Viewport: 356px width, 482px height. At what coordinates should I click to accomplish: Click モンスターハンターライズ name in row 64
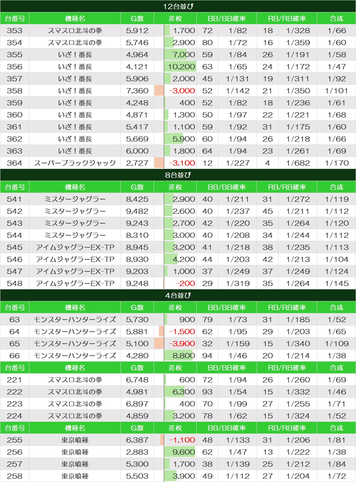pyautogui.click(x=75, y=332)
